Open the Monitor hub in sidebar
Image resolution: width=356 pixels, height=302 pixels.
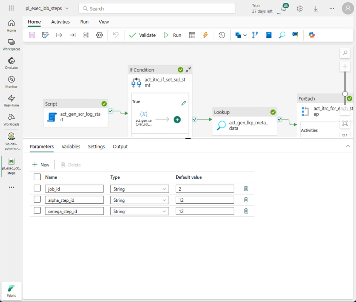[11, 82]
